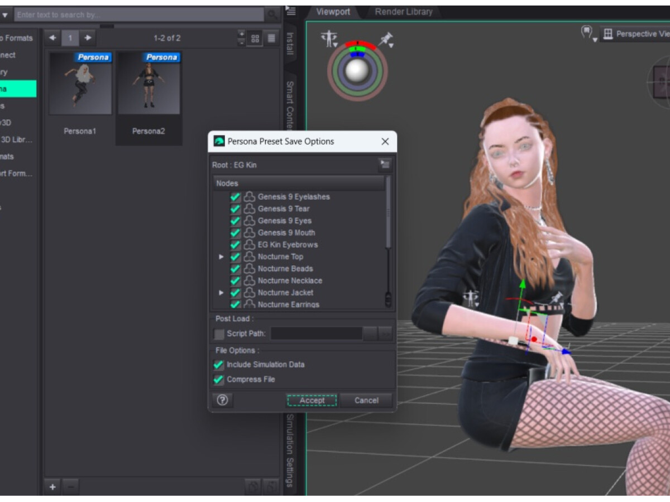Switch content library to list view
670x502 pixels.
[x=272, y=38]
